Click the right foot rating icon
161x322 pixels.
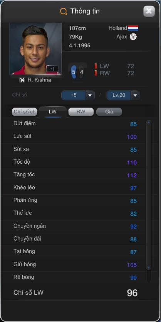82,72
